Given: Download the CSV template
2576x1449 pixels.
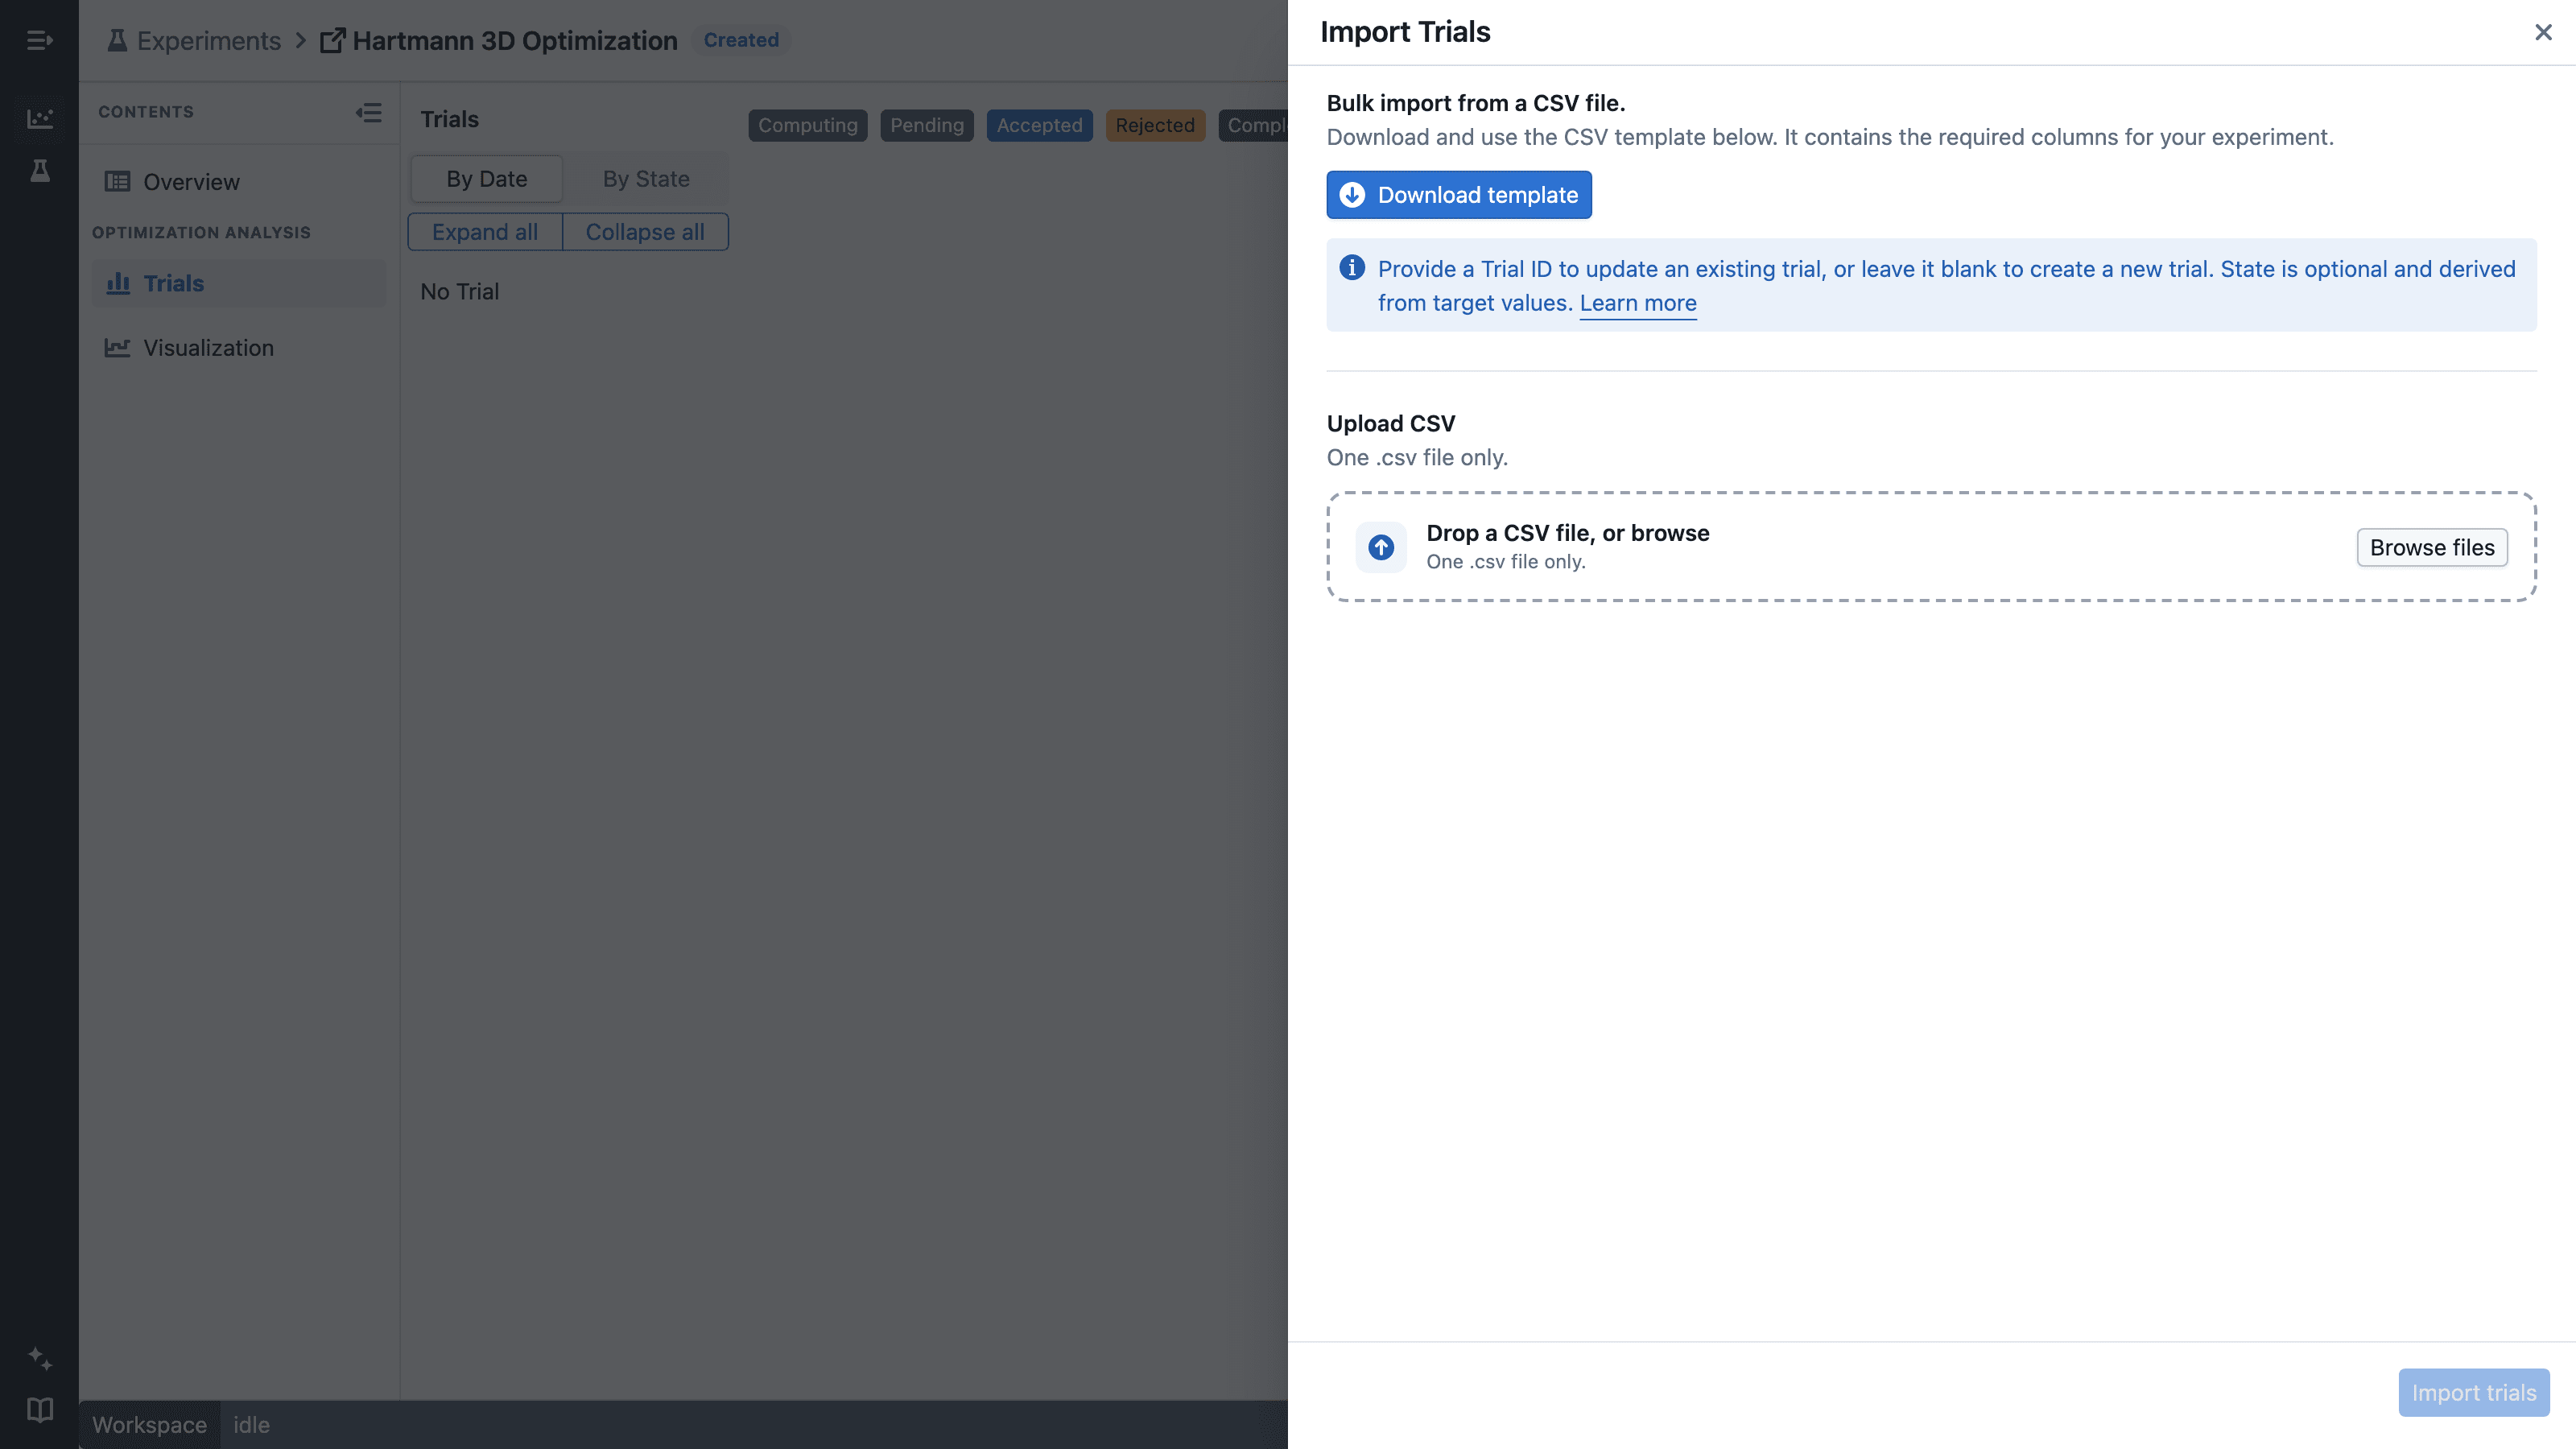Looking at the screenshot, I should (x=1459, y=195).
